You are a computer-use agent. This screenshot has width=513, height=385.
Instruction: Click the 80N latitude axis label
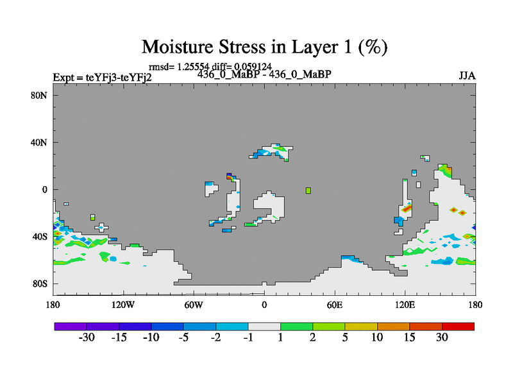(41, 95)
